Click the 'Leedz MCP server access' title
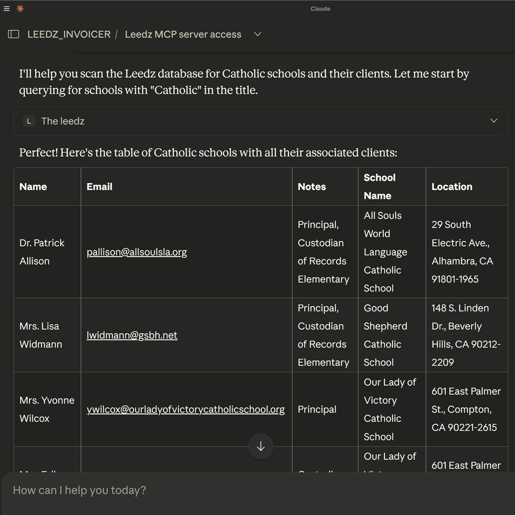This screenshot has width=515, height=515. tap(183, 34)
